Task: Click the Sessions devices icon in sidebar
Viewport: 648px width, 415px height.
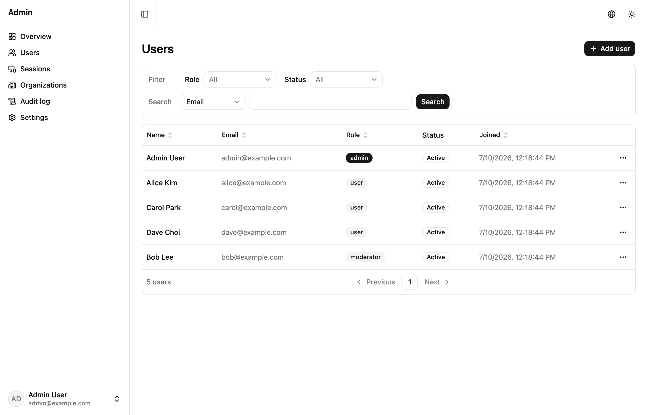Action: 12,69
